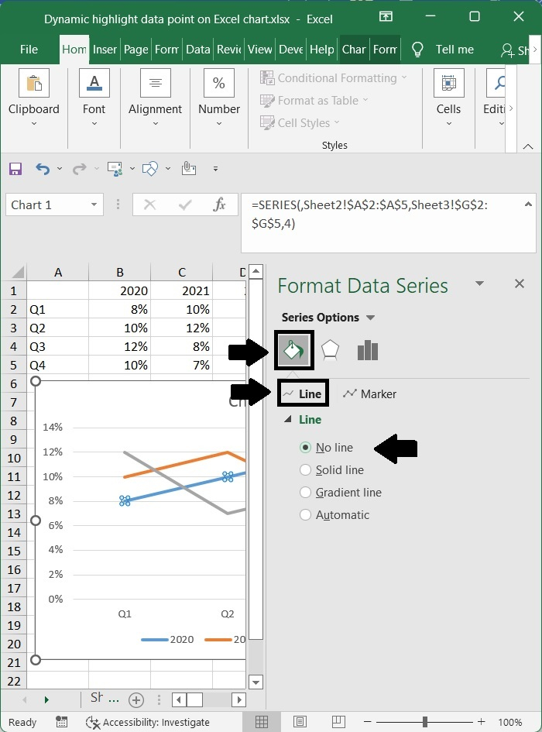
Task: Click the Insert Function fx icon
Action: point(219,204)
